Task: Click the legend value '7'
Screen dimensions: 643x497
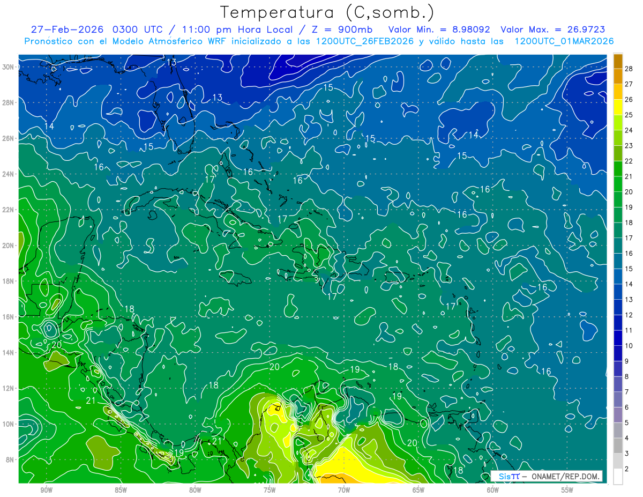Action: 627,392
